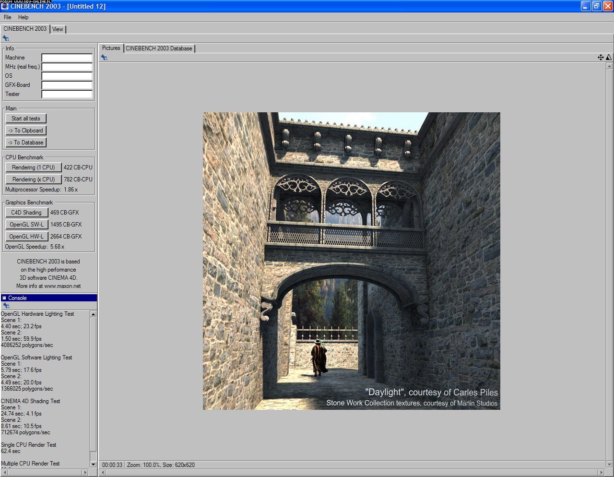Image resolution: width=614 pixels, height=477 pixels.
Task: Click More info at www.maxon.net text
Action: (48, 286)
